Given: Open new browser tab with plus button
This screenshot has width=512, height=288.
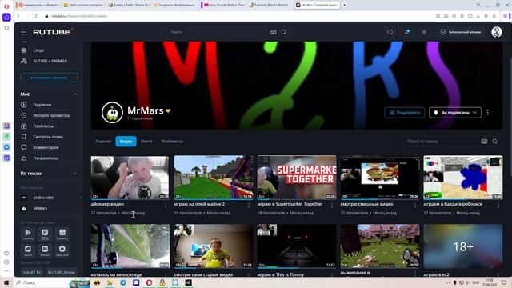Looking at the screenshot, I should tap(344, 5).
